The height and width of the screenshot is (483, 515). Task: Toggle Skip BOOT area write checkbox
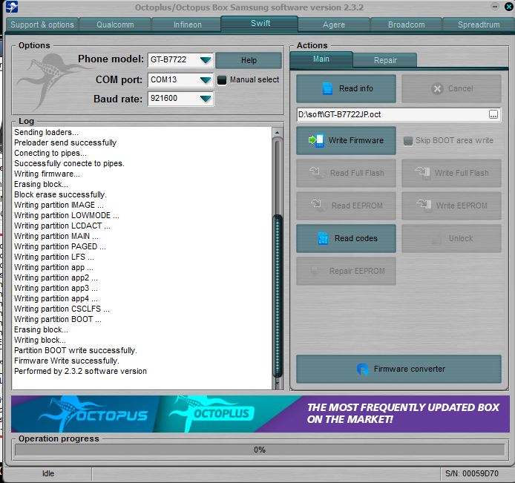point(408,141)
